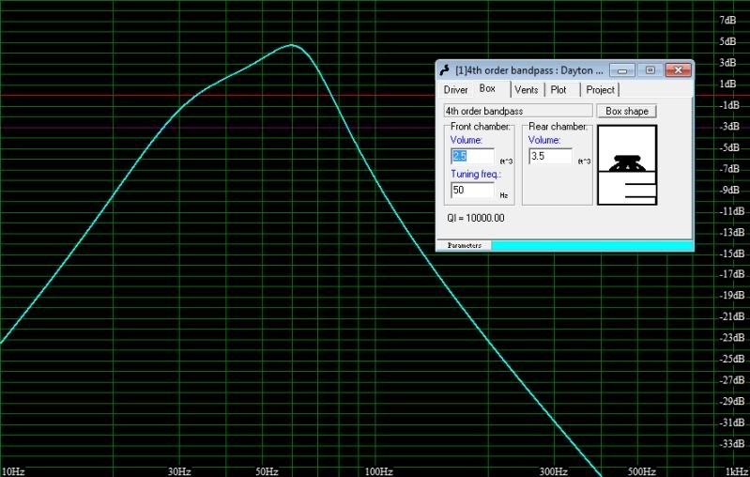Minimize the 4th order bandpass window
The height and width of the screenshot is (477, 750).
pos(623,70)
